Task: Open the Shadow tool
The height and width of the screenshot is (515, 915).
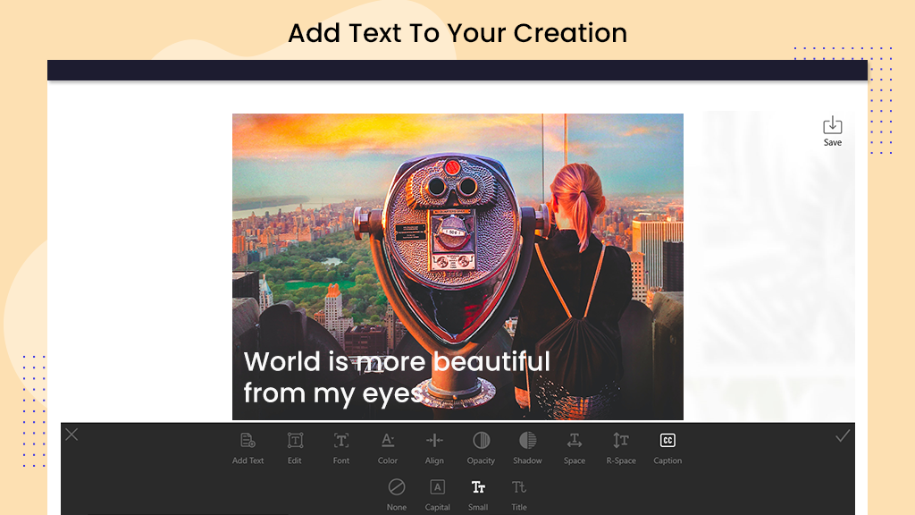Action: click(527, 449)
